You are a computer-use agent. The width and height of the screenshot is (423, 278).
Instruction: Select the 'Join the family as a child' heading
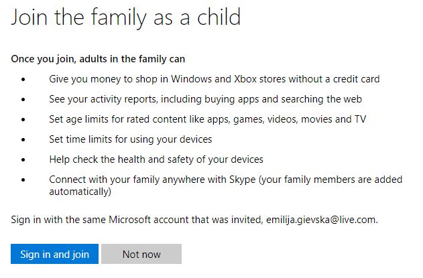click(126, 17)
